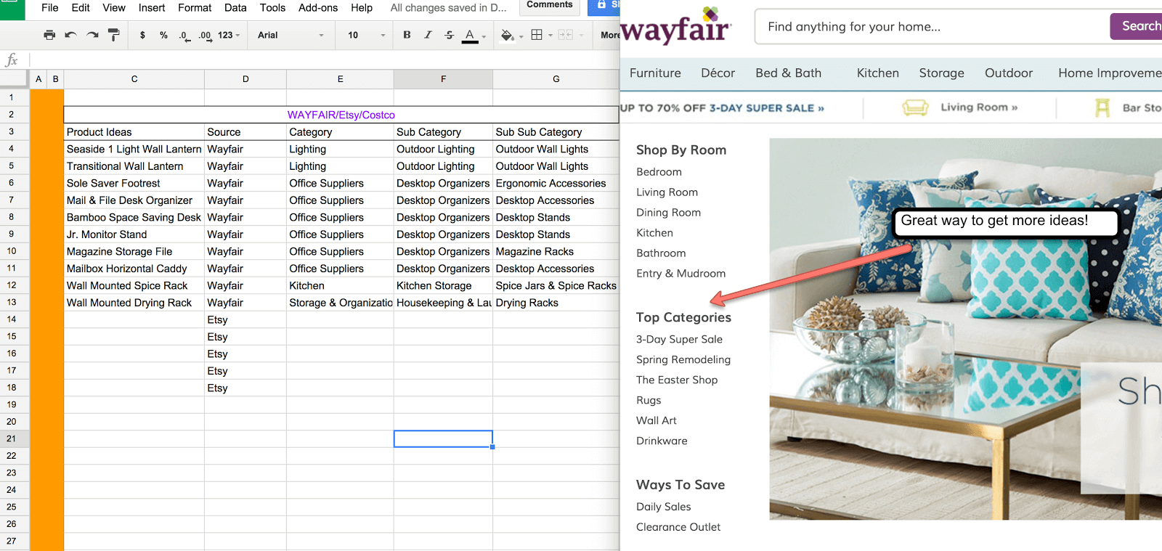Redo the last spreadsheet action
Screen dimensions: 1162x551
[92, 35]
